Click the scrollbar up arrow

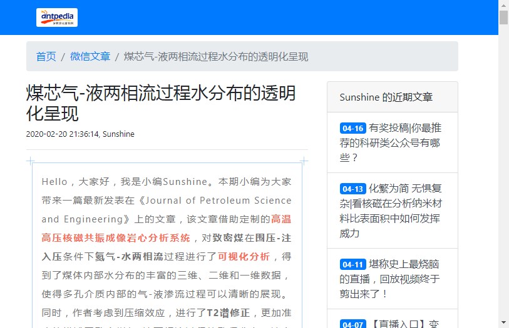click(x=503, y=5)
